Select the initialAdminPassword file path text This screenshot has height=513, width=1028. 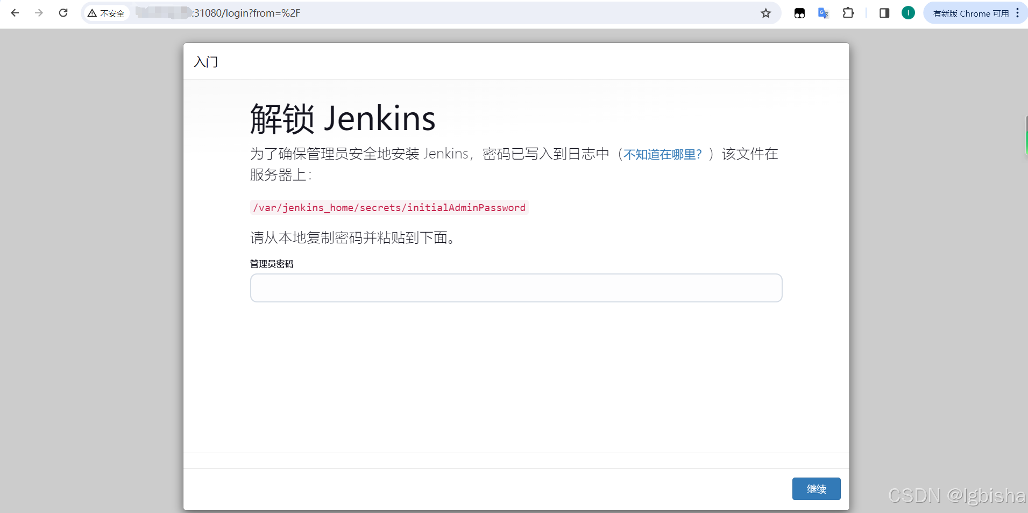pyautogui.click(x=389, y=207)
